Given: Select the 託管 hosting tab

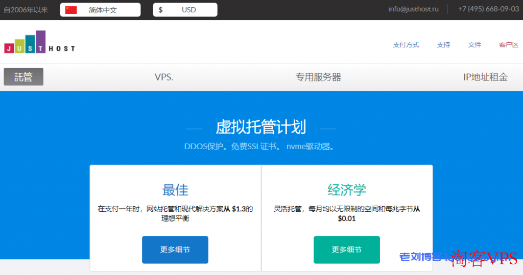Looking at the screenshot, I should pos(23,77).
